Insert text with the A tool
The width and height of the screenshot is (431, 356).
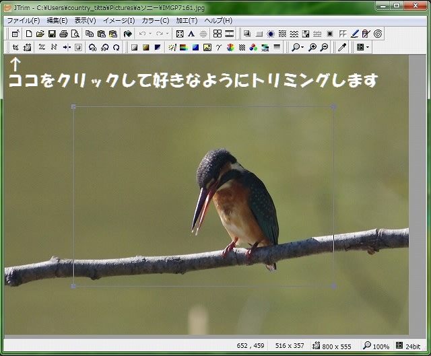(191, 34)
